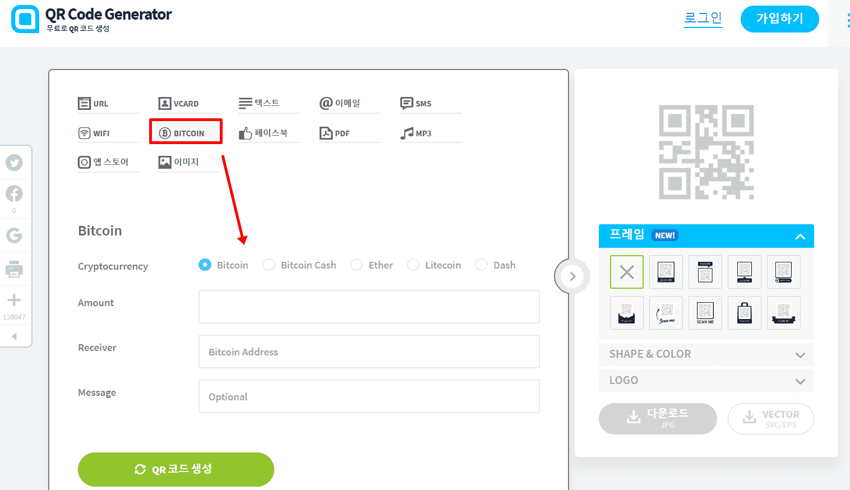
Task: Select the shopping bag frame
Action: tap(745, 313)
